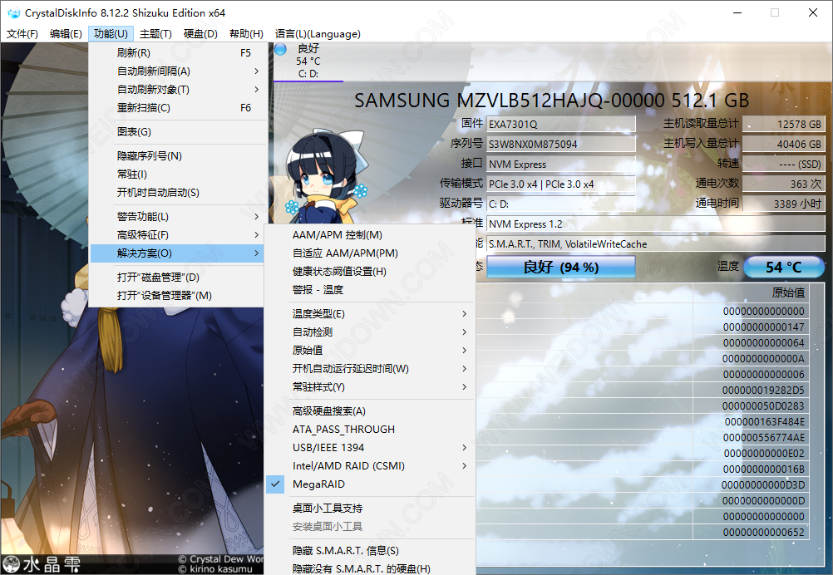Click serial number field S3W8NX0M875094

pyautogui.click(x=560, y=144)
